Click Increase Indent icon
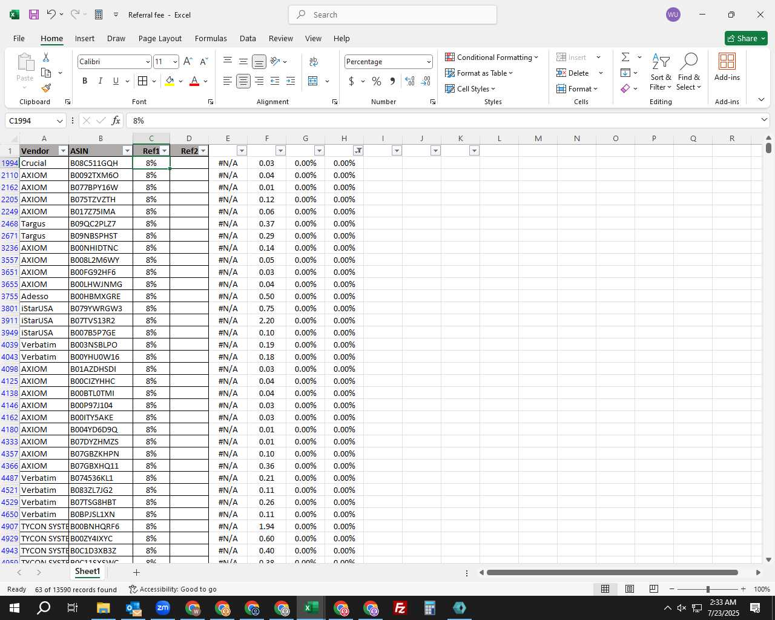This screenshot has width=775, height=620. 291,81
